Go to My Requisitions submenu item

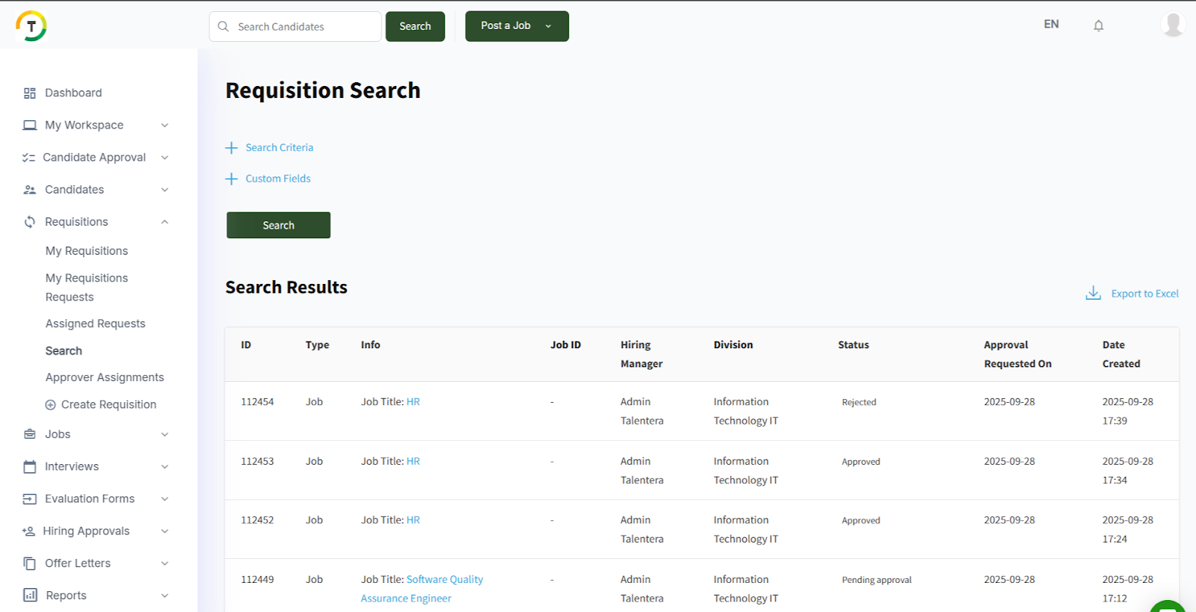click(87, 251)
